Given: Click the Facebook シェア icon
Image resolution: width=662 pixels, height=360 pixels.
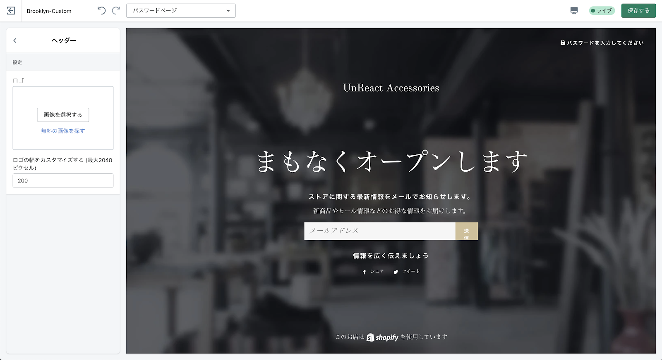Looking at the screenshot, I should [x=365, y=272].
